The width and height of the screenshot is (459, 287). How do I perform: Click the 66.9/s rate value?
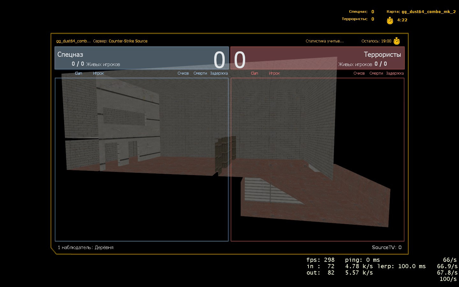447,266
